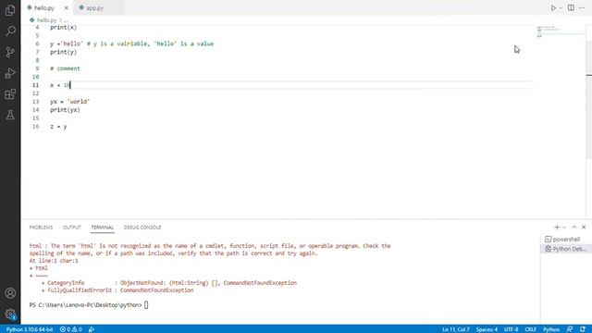Select the powershell terminal instance
592x333 pixels.
566,240
